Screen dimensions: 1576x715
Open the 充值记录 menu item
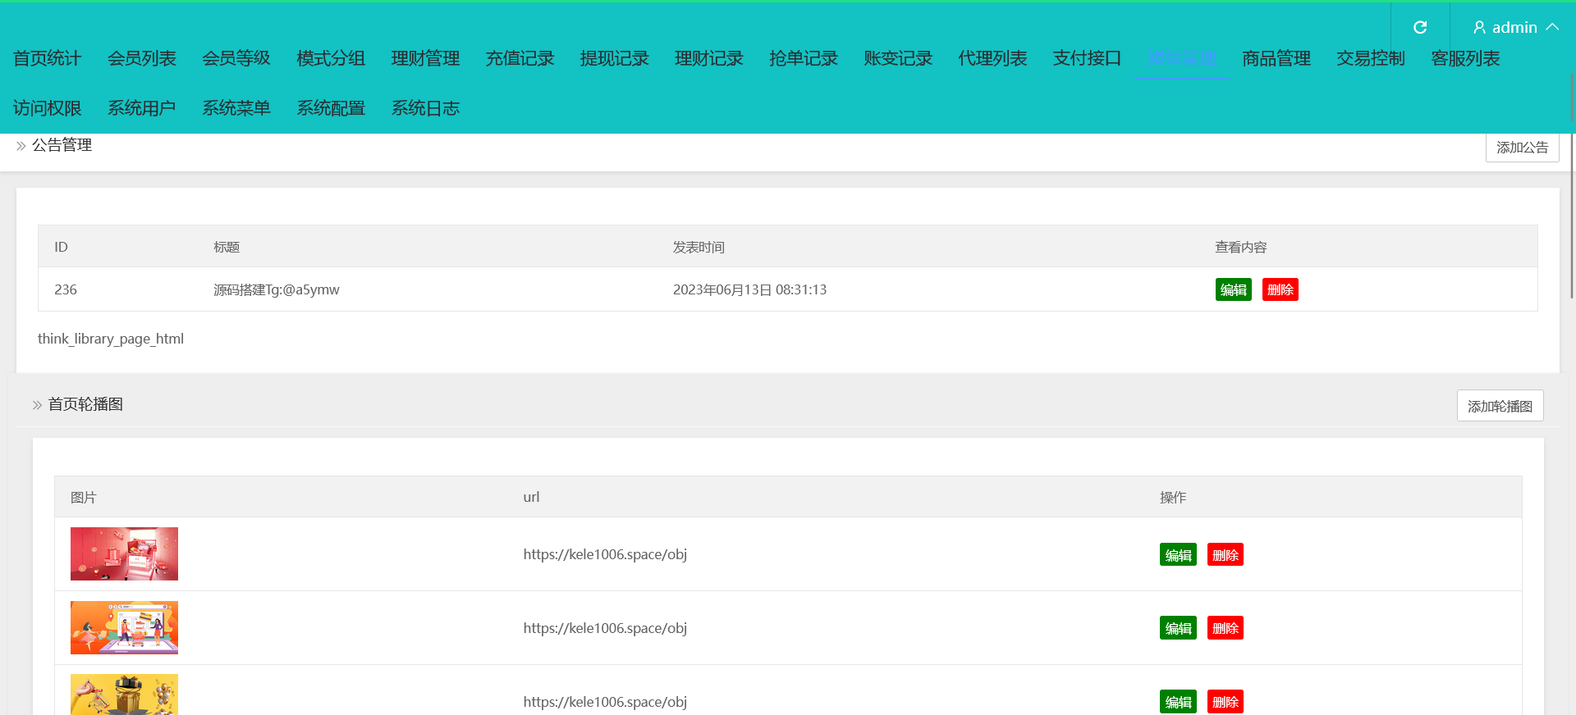(520, 59)
